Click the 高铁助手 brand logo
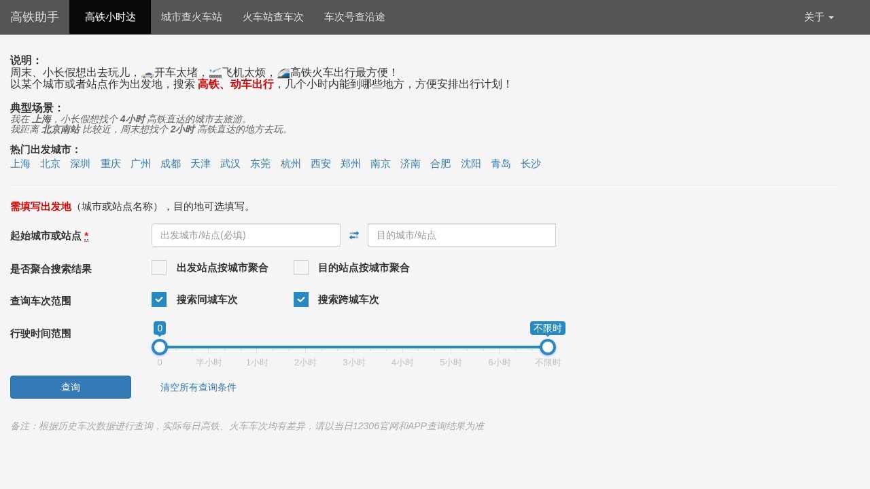870x489 pixels. [x=35, y=17]
